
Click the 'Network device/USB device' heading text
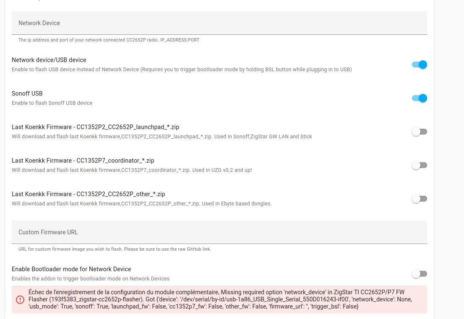[49, 60]
